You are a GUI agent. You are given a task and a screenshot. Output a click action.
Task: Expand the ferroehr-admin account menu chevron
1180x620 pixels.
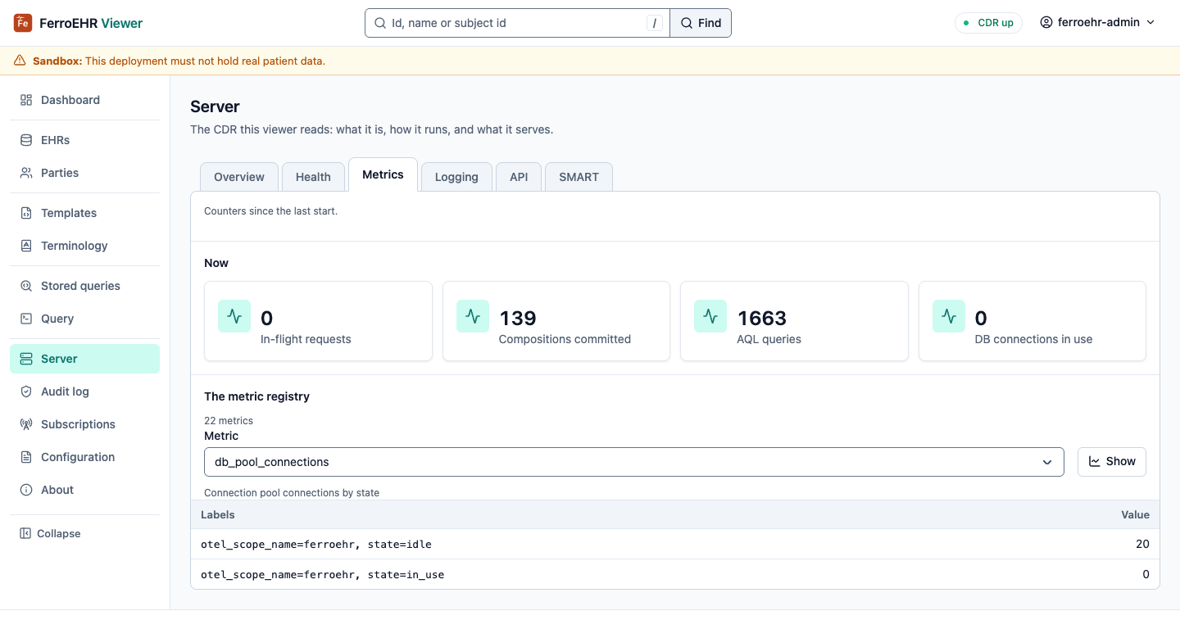click(1150, 23)
